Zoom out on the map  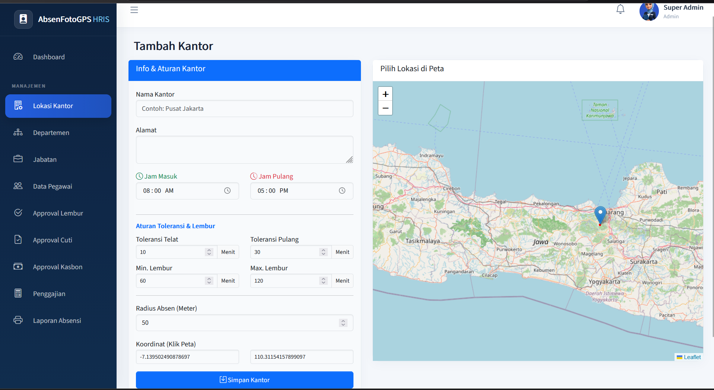point(385,108)
